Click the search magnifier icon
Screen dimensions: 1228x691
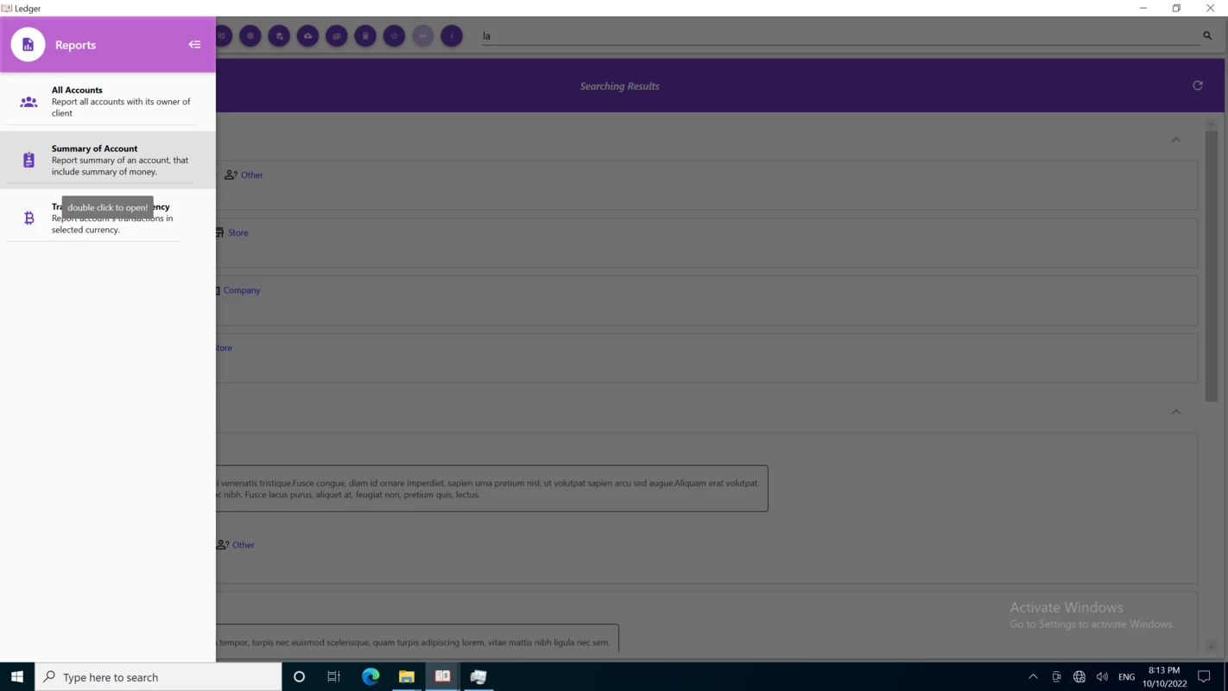pos(1207,35)
